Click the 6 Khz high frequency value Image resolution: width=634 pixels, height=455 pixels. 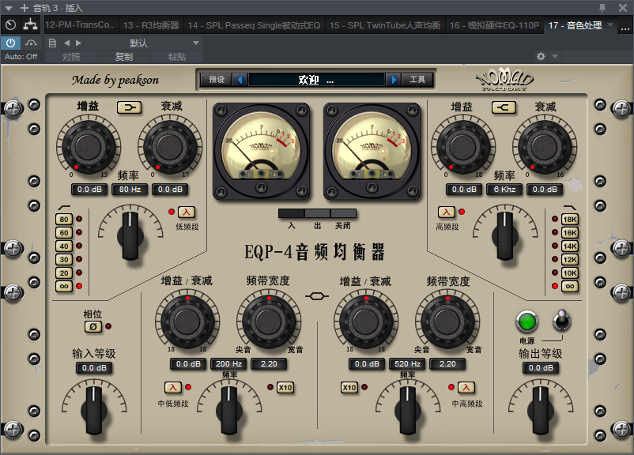[x=504, y=190]
